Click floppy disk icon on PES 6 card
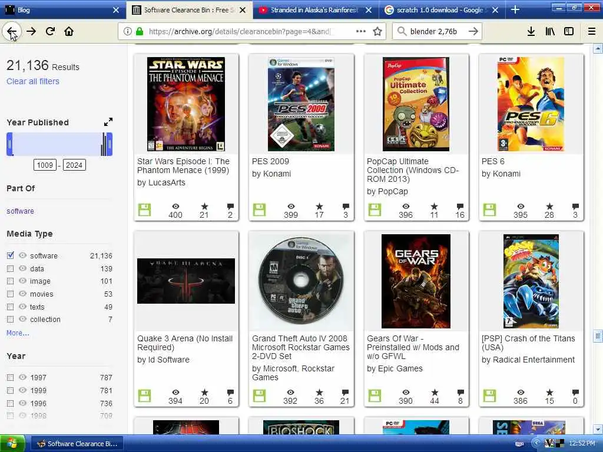The height and width of the screenshot is (452, 603). 489,210
